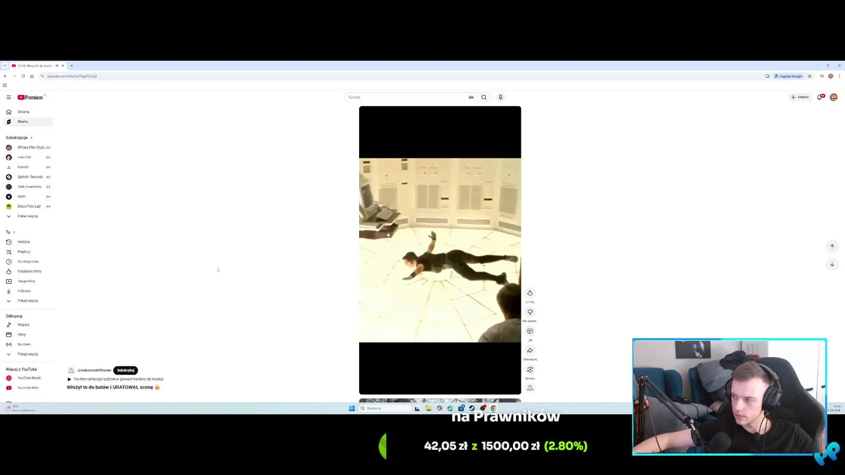
Task: Click the Short video player
Action: pos(440,250)
